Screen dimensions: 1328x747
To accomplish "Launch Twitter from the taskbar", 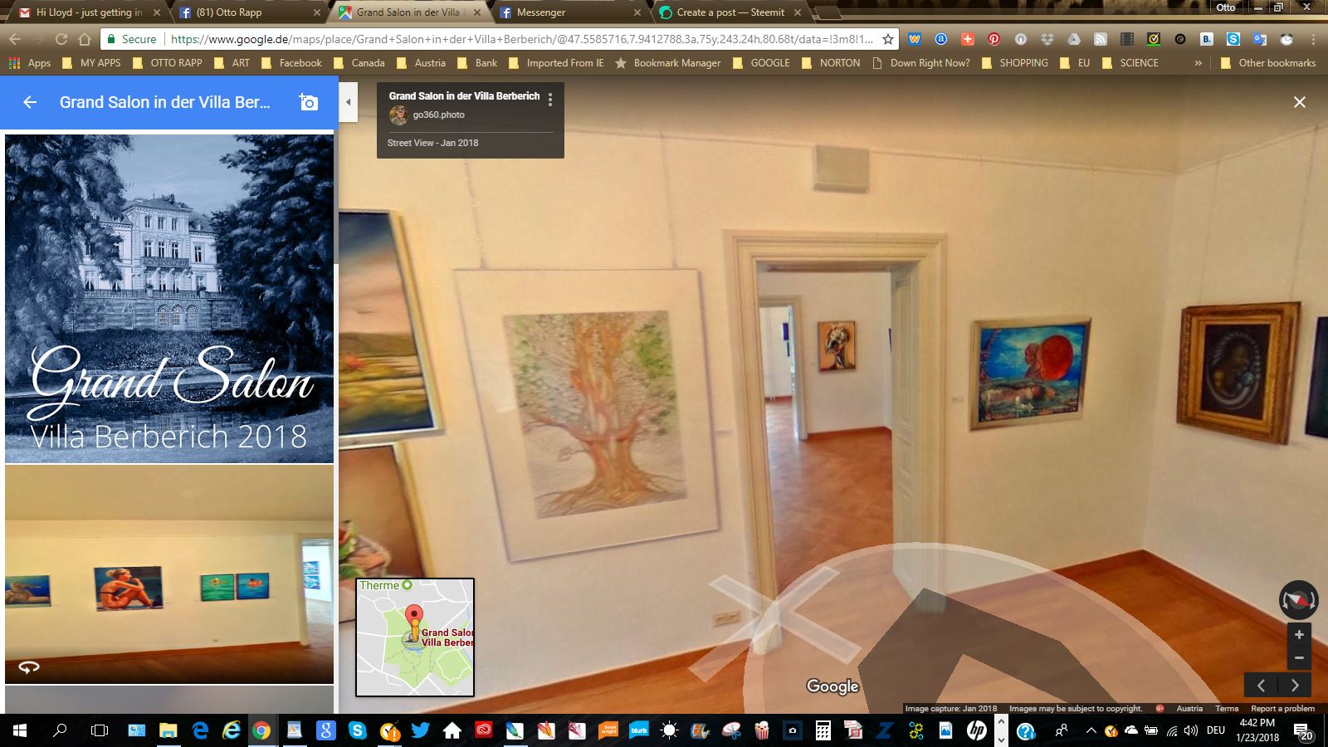I will point(420,730).
